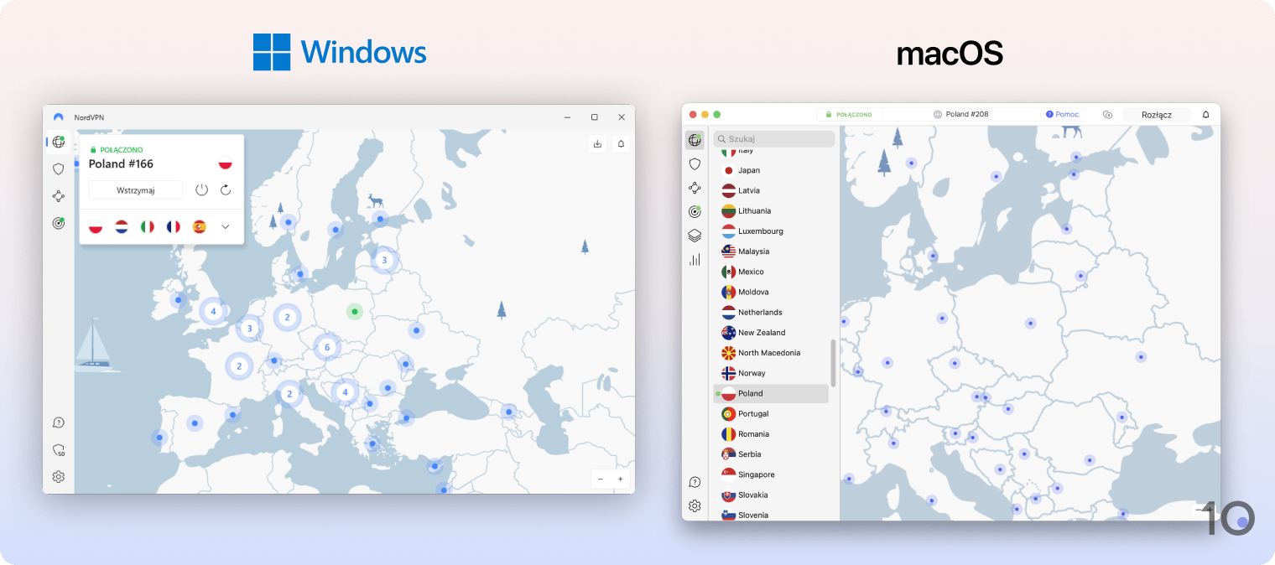1275x565 pixels.
Task: Click the reconnect refresh icon in connection card
Action: tap(226, 190)
